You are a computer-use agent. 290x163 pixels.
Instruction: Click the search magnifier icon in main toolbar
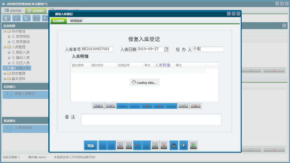click(7, 18)
